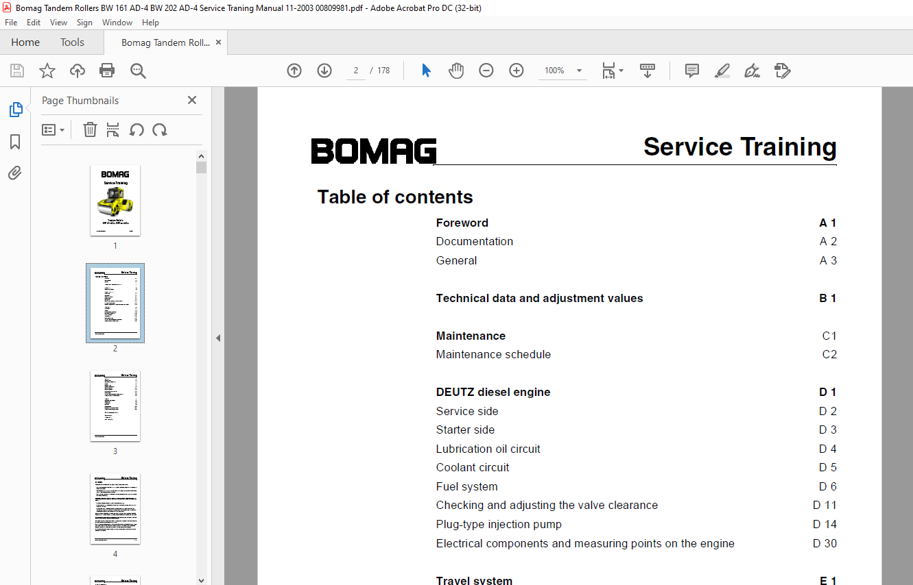913x585 pixels.
Task: Close the Page Thumbnails panel
Action: click(x=192, y=100)
